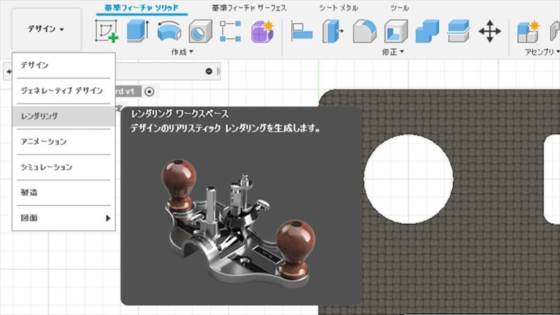The image size is (560, 315).
Task: Expand the 図面 submenu arrow
Action: [x=108, y=218]
